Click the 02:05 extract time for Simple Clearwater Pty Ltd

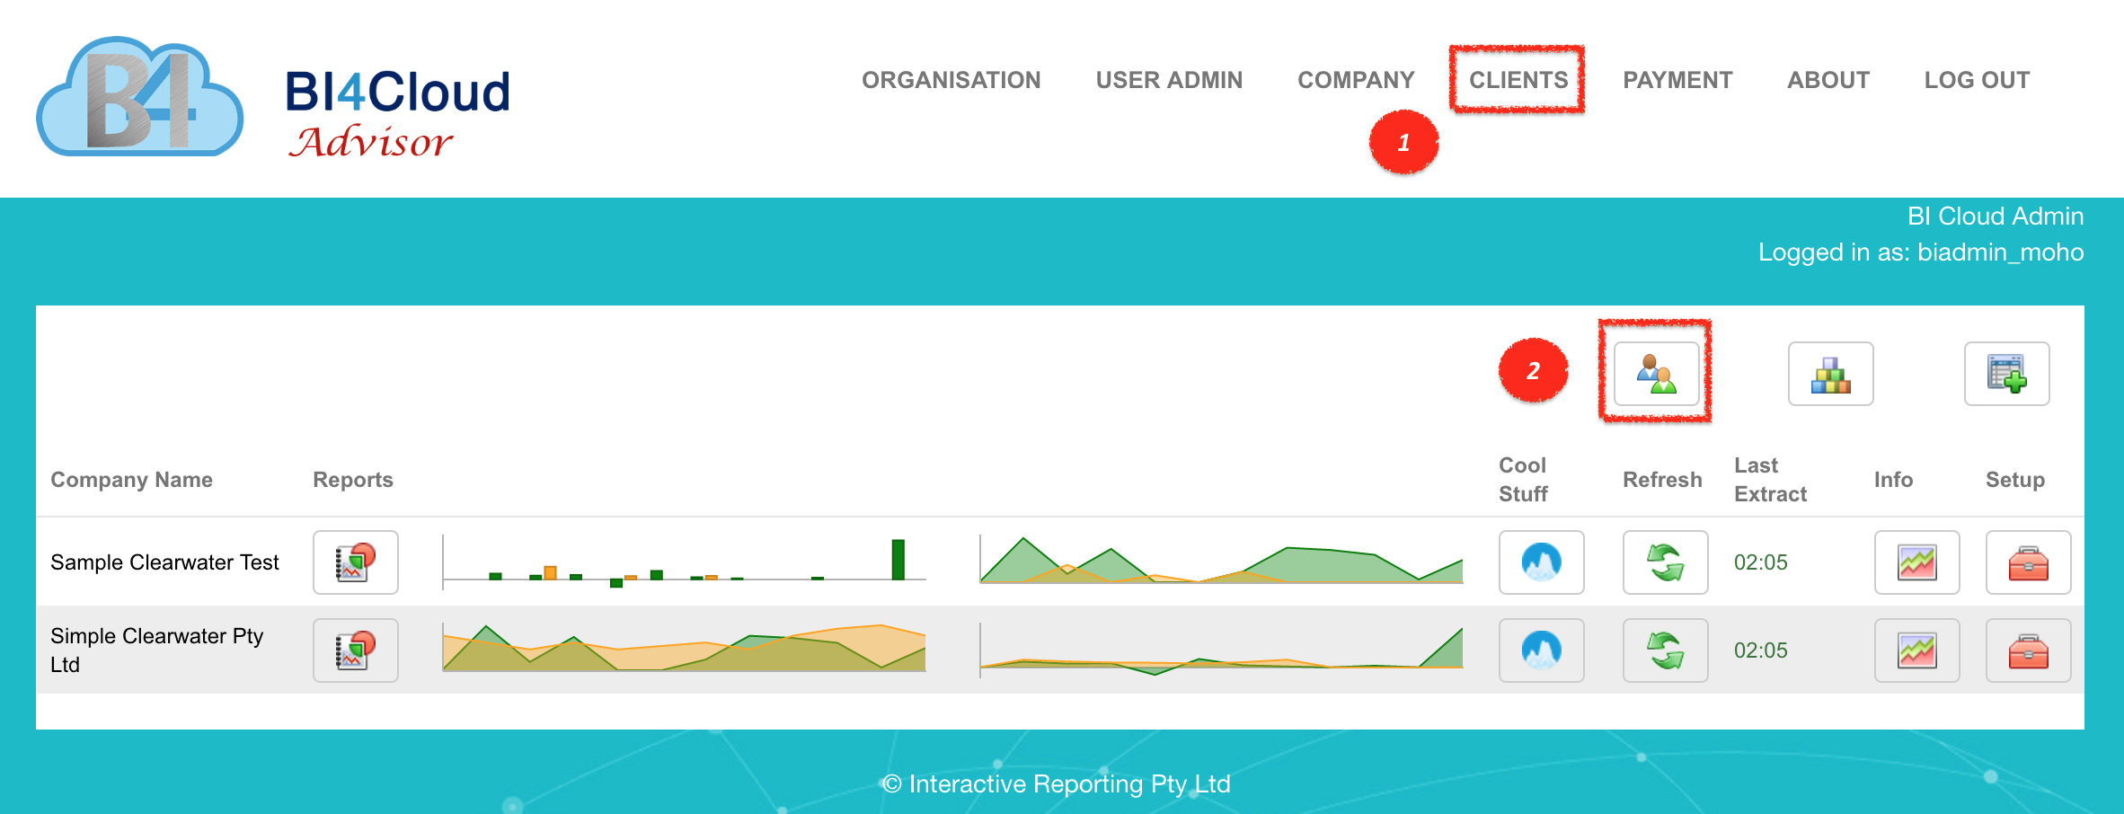click(1760, 650)
